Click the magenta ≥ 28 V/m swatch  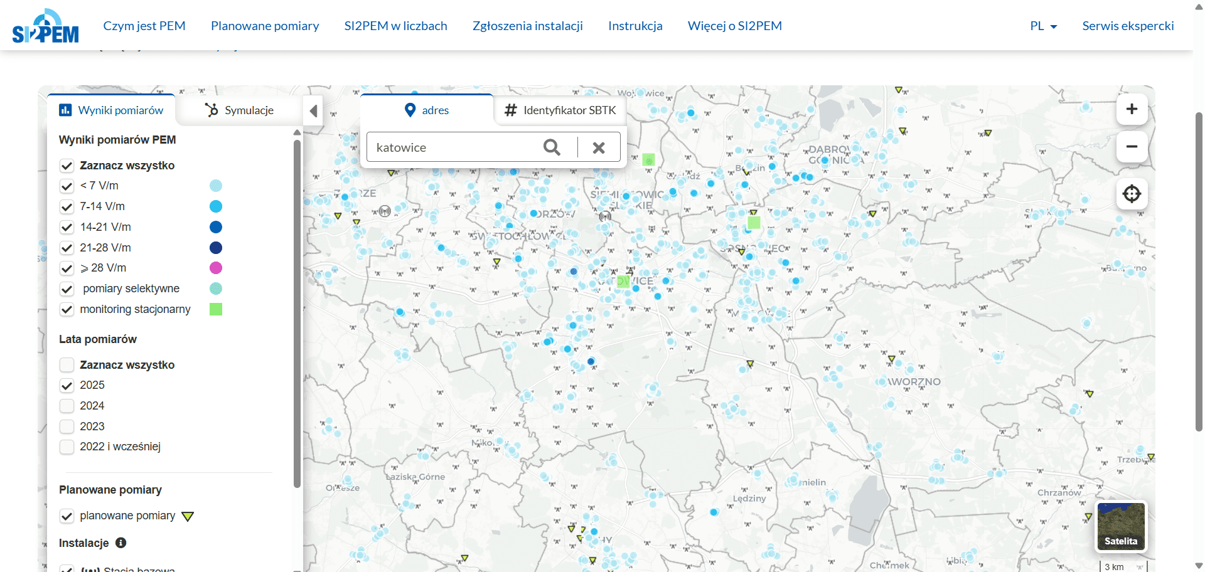tap(216, 268)
